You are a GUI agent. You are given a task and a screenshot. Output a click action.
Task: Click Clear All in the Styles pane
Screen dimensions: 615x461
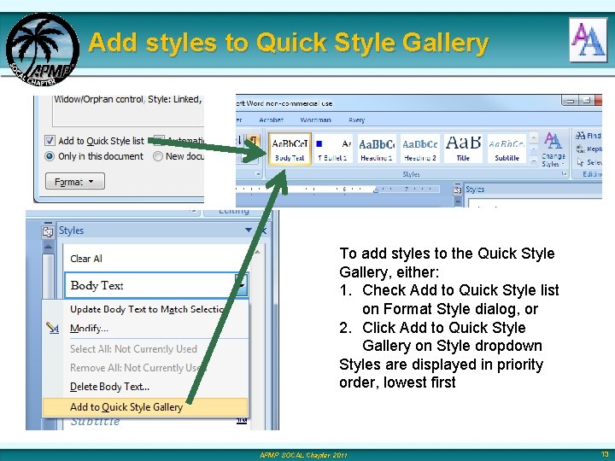86,259
